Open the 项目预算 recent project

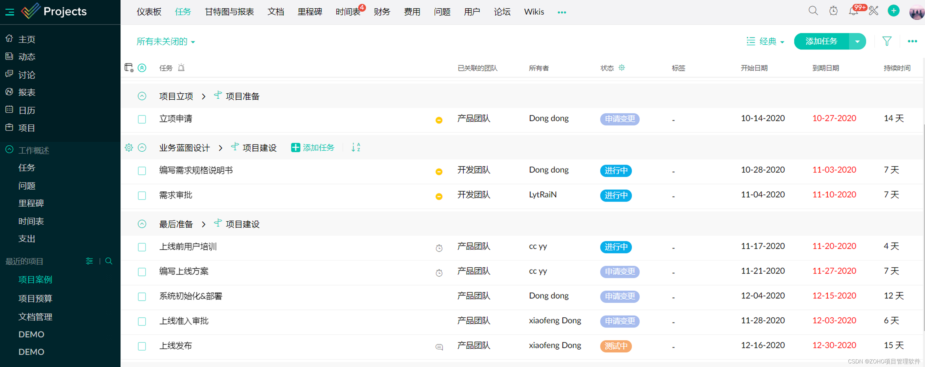click(x=35, y=298)
